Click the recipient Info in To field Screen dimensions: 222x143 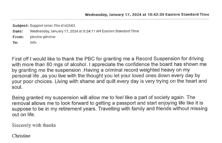point(33,42)
